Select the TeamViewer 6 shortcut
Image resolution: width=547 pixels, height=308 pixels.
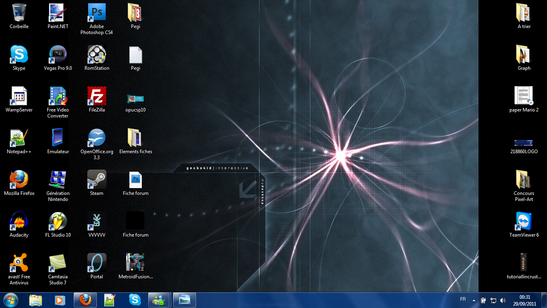pos(524,221)
